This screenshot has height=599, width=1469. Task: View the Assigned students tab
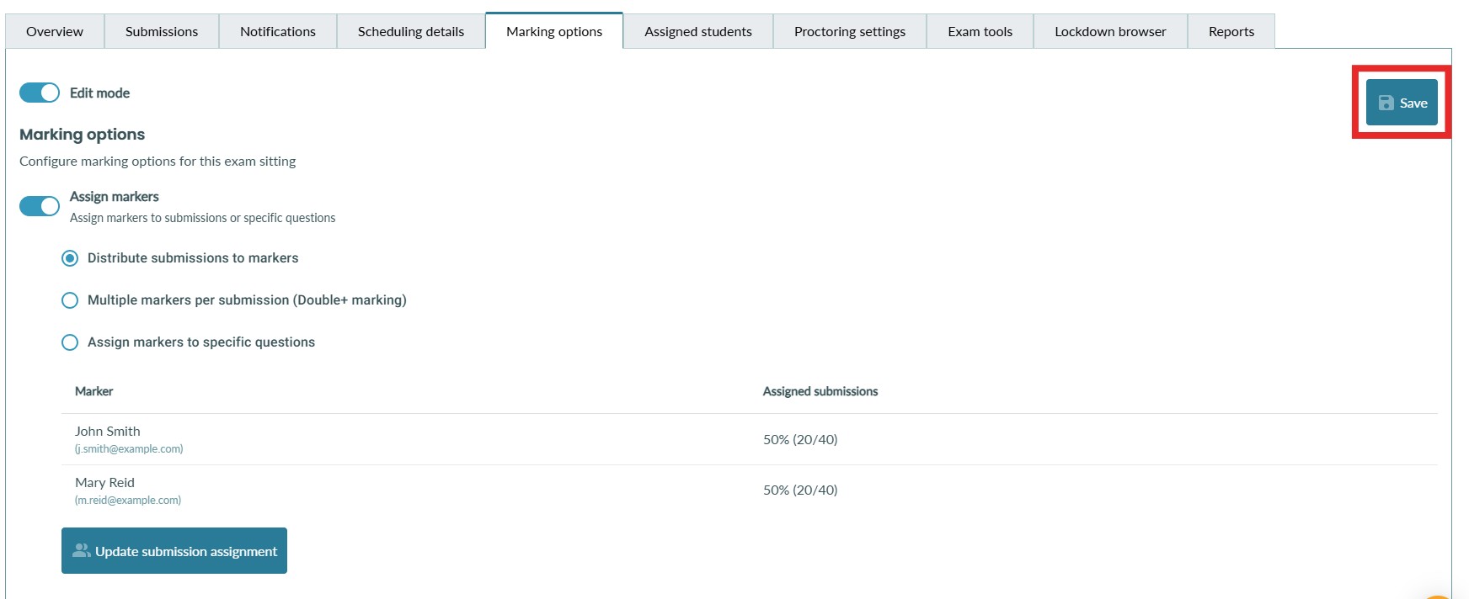pyautogui.click(x=698, y=32)
